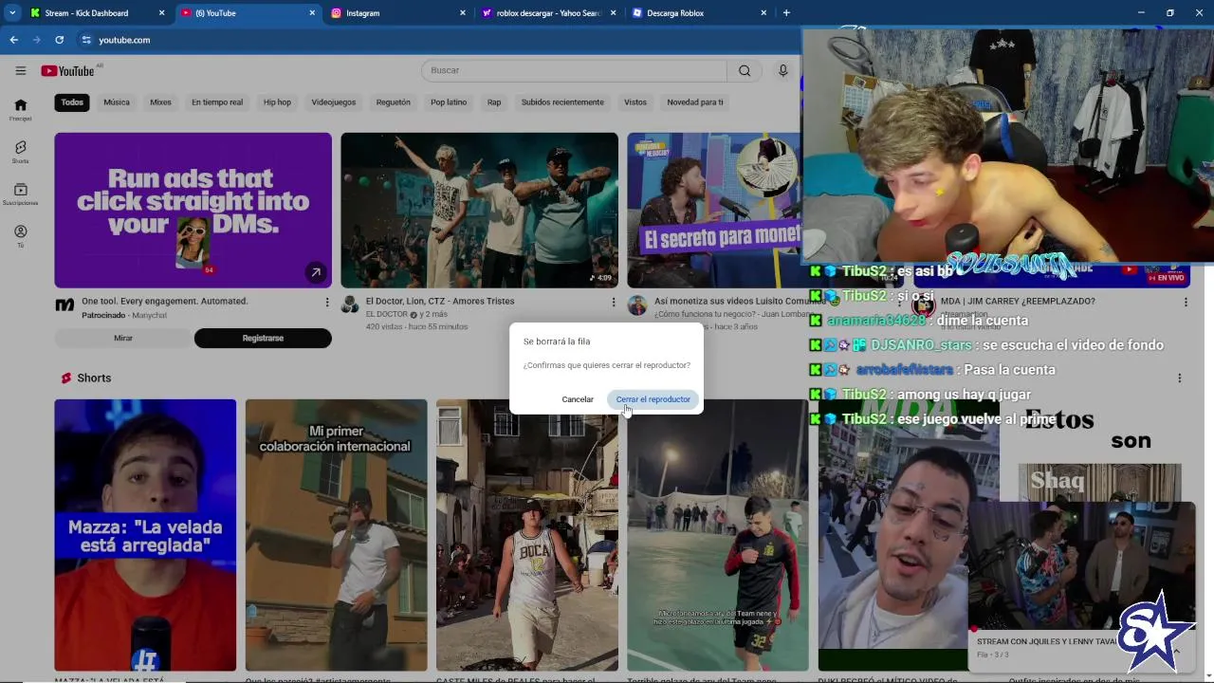Open the El secreto para monetizar thumbnail
The width and height of the screenshot is (1214, 683).
coord(714,210)
